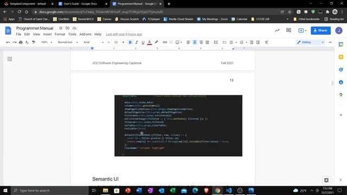Image resolution: width=347 pixels, height=195 pixels.
Task: Open the text color picker
Action: (x=150, y=42)
